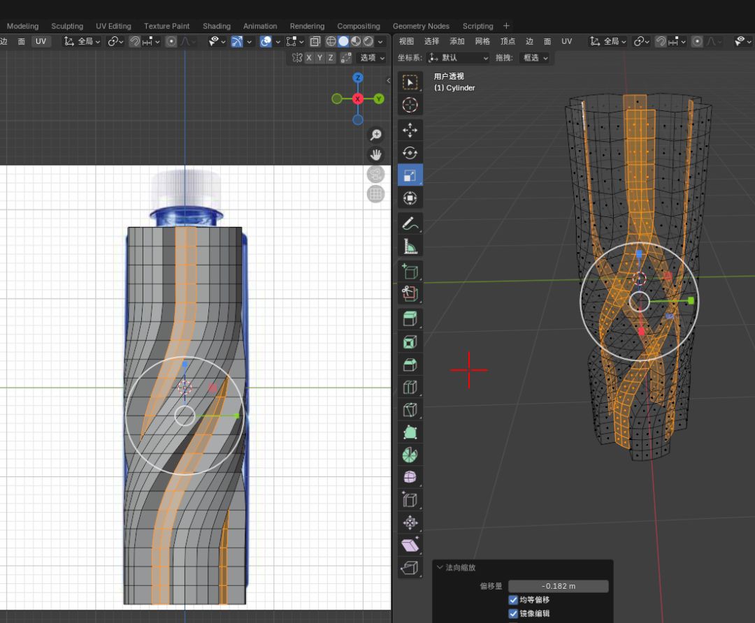Image resolution: width=755 pixels, height=623 pixels.
Task: Select the Spin tool
Action: (410, 455)
